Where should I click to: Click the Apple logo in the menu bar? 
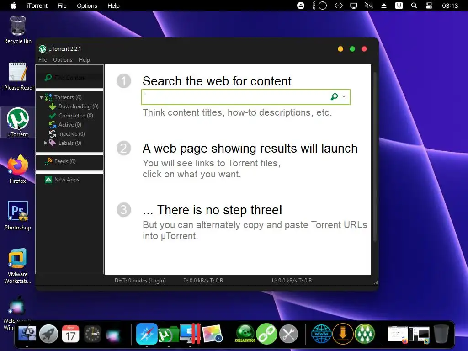13,5
